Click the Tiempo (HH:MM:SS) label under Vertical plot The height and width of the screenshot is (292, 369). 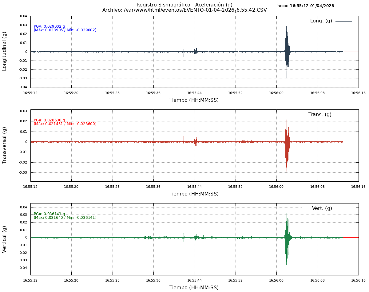click(x=194, y=288)
